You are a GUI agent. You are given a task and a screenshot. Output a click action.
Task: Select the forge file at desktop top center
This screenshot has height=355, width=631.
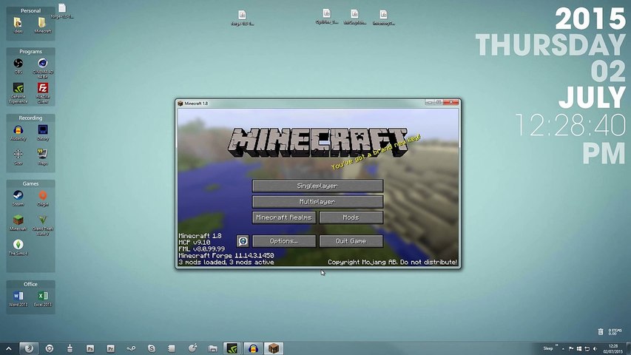(x=242, y=18)
